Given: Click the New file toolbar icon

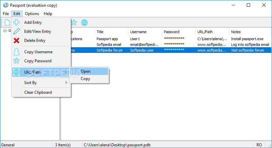Looking at the screenshot, I should point(7,22).
